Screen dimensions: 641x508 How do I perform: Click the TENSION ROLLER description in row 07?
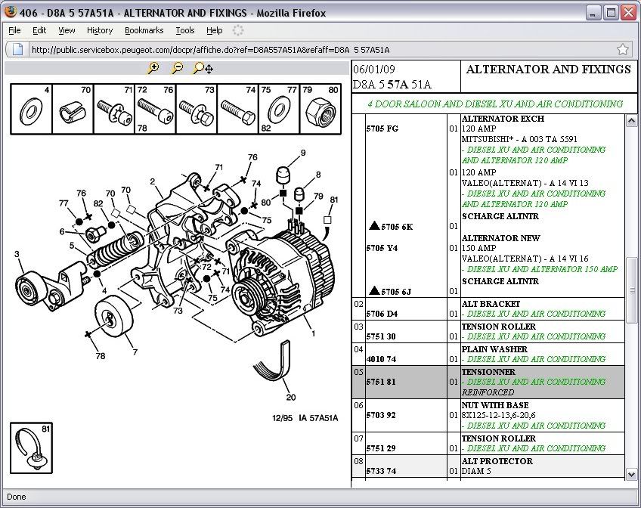498,438
